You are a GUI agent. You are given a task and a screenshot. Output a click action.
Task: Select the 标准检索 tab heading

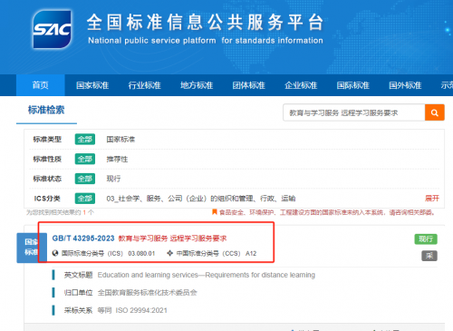tap(46, 110)
